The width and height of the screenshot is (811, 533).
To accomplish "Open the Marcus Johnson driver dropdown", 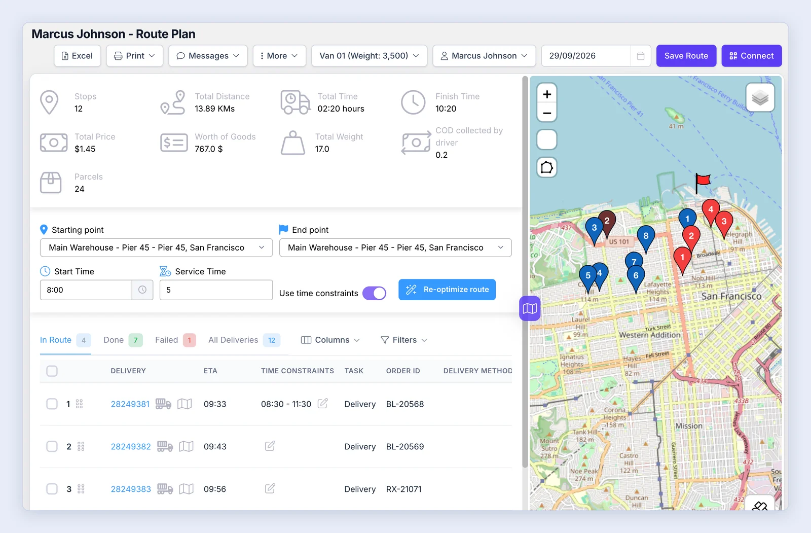I will [484, 56].
